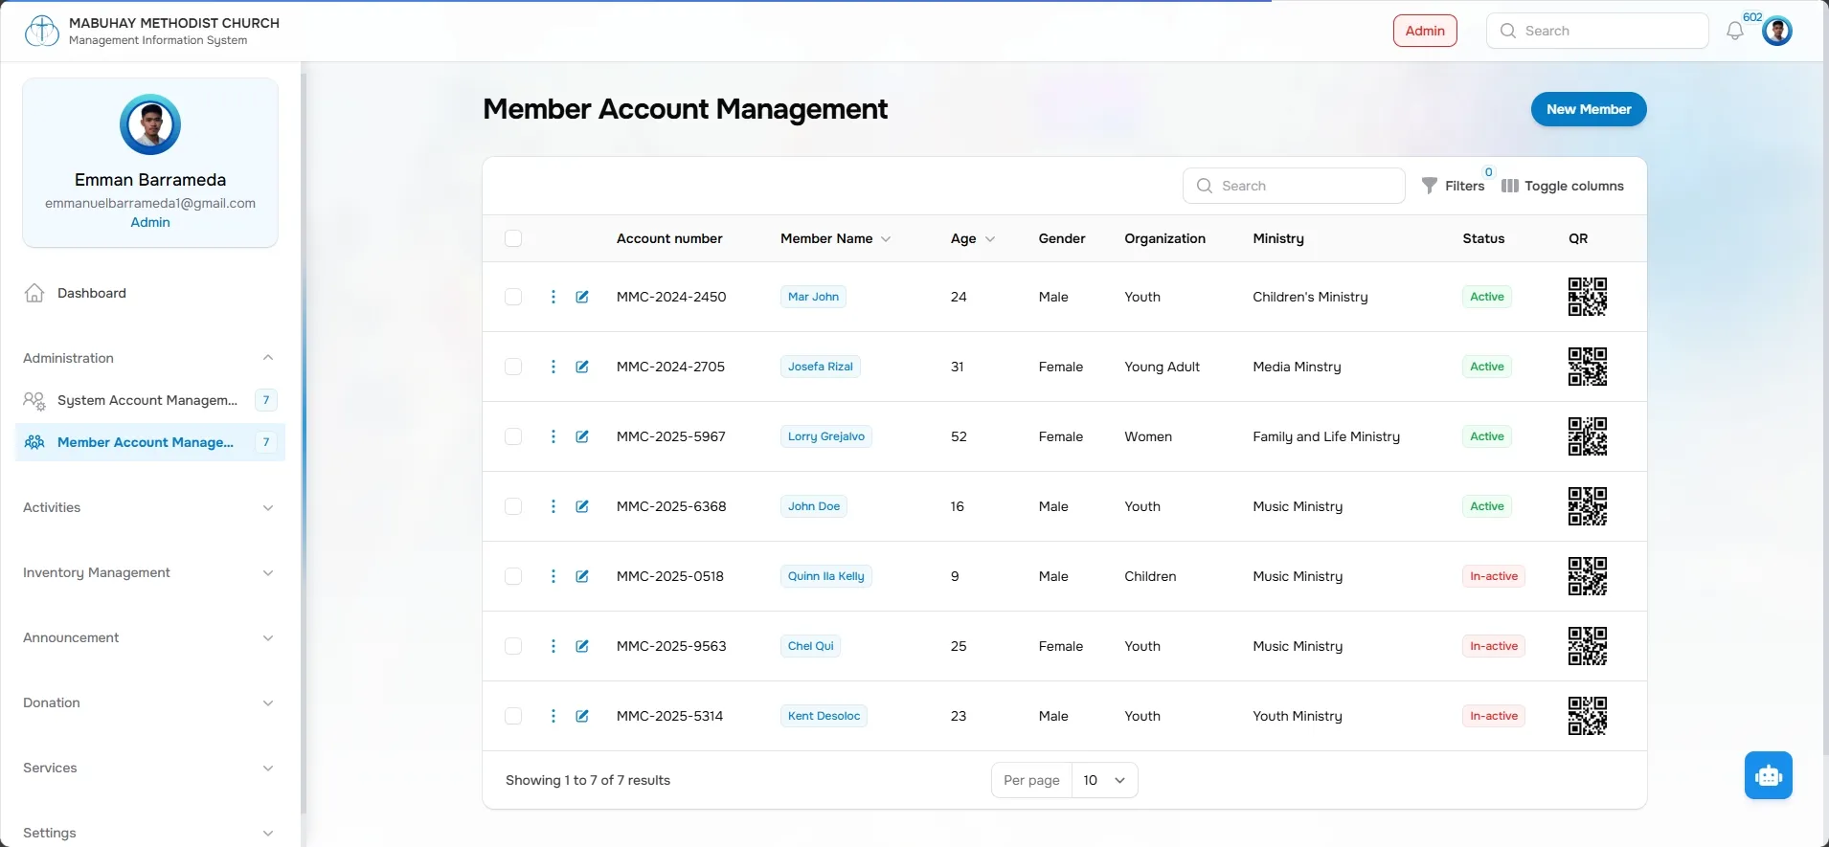Open the notifications bell icon

tap(1734, 31)
